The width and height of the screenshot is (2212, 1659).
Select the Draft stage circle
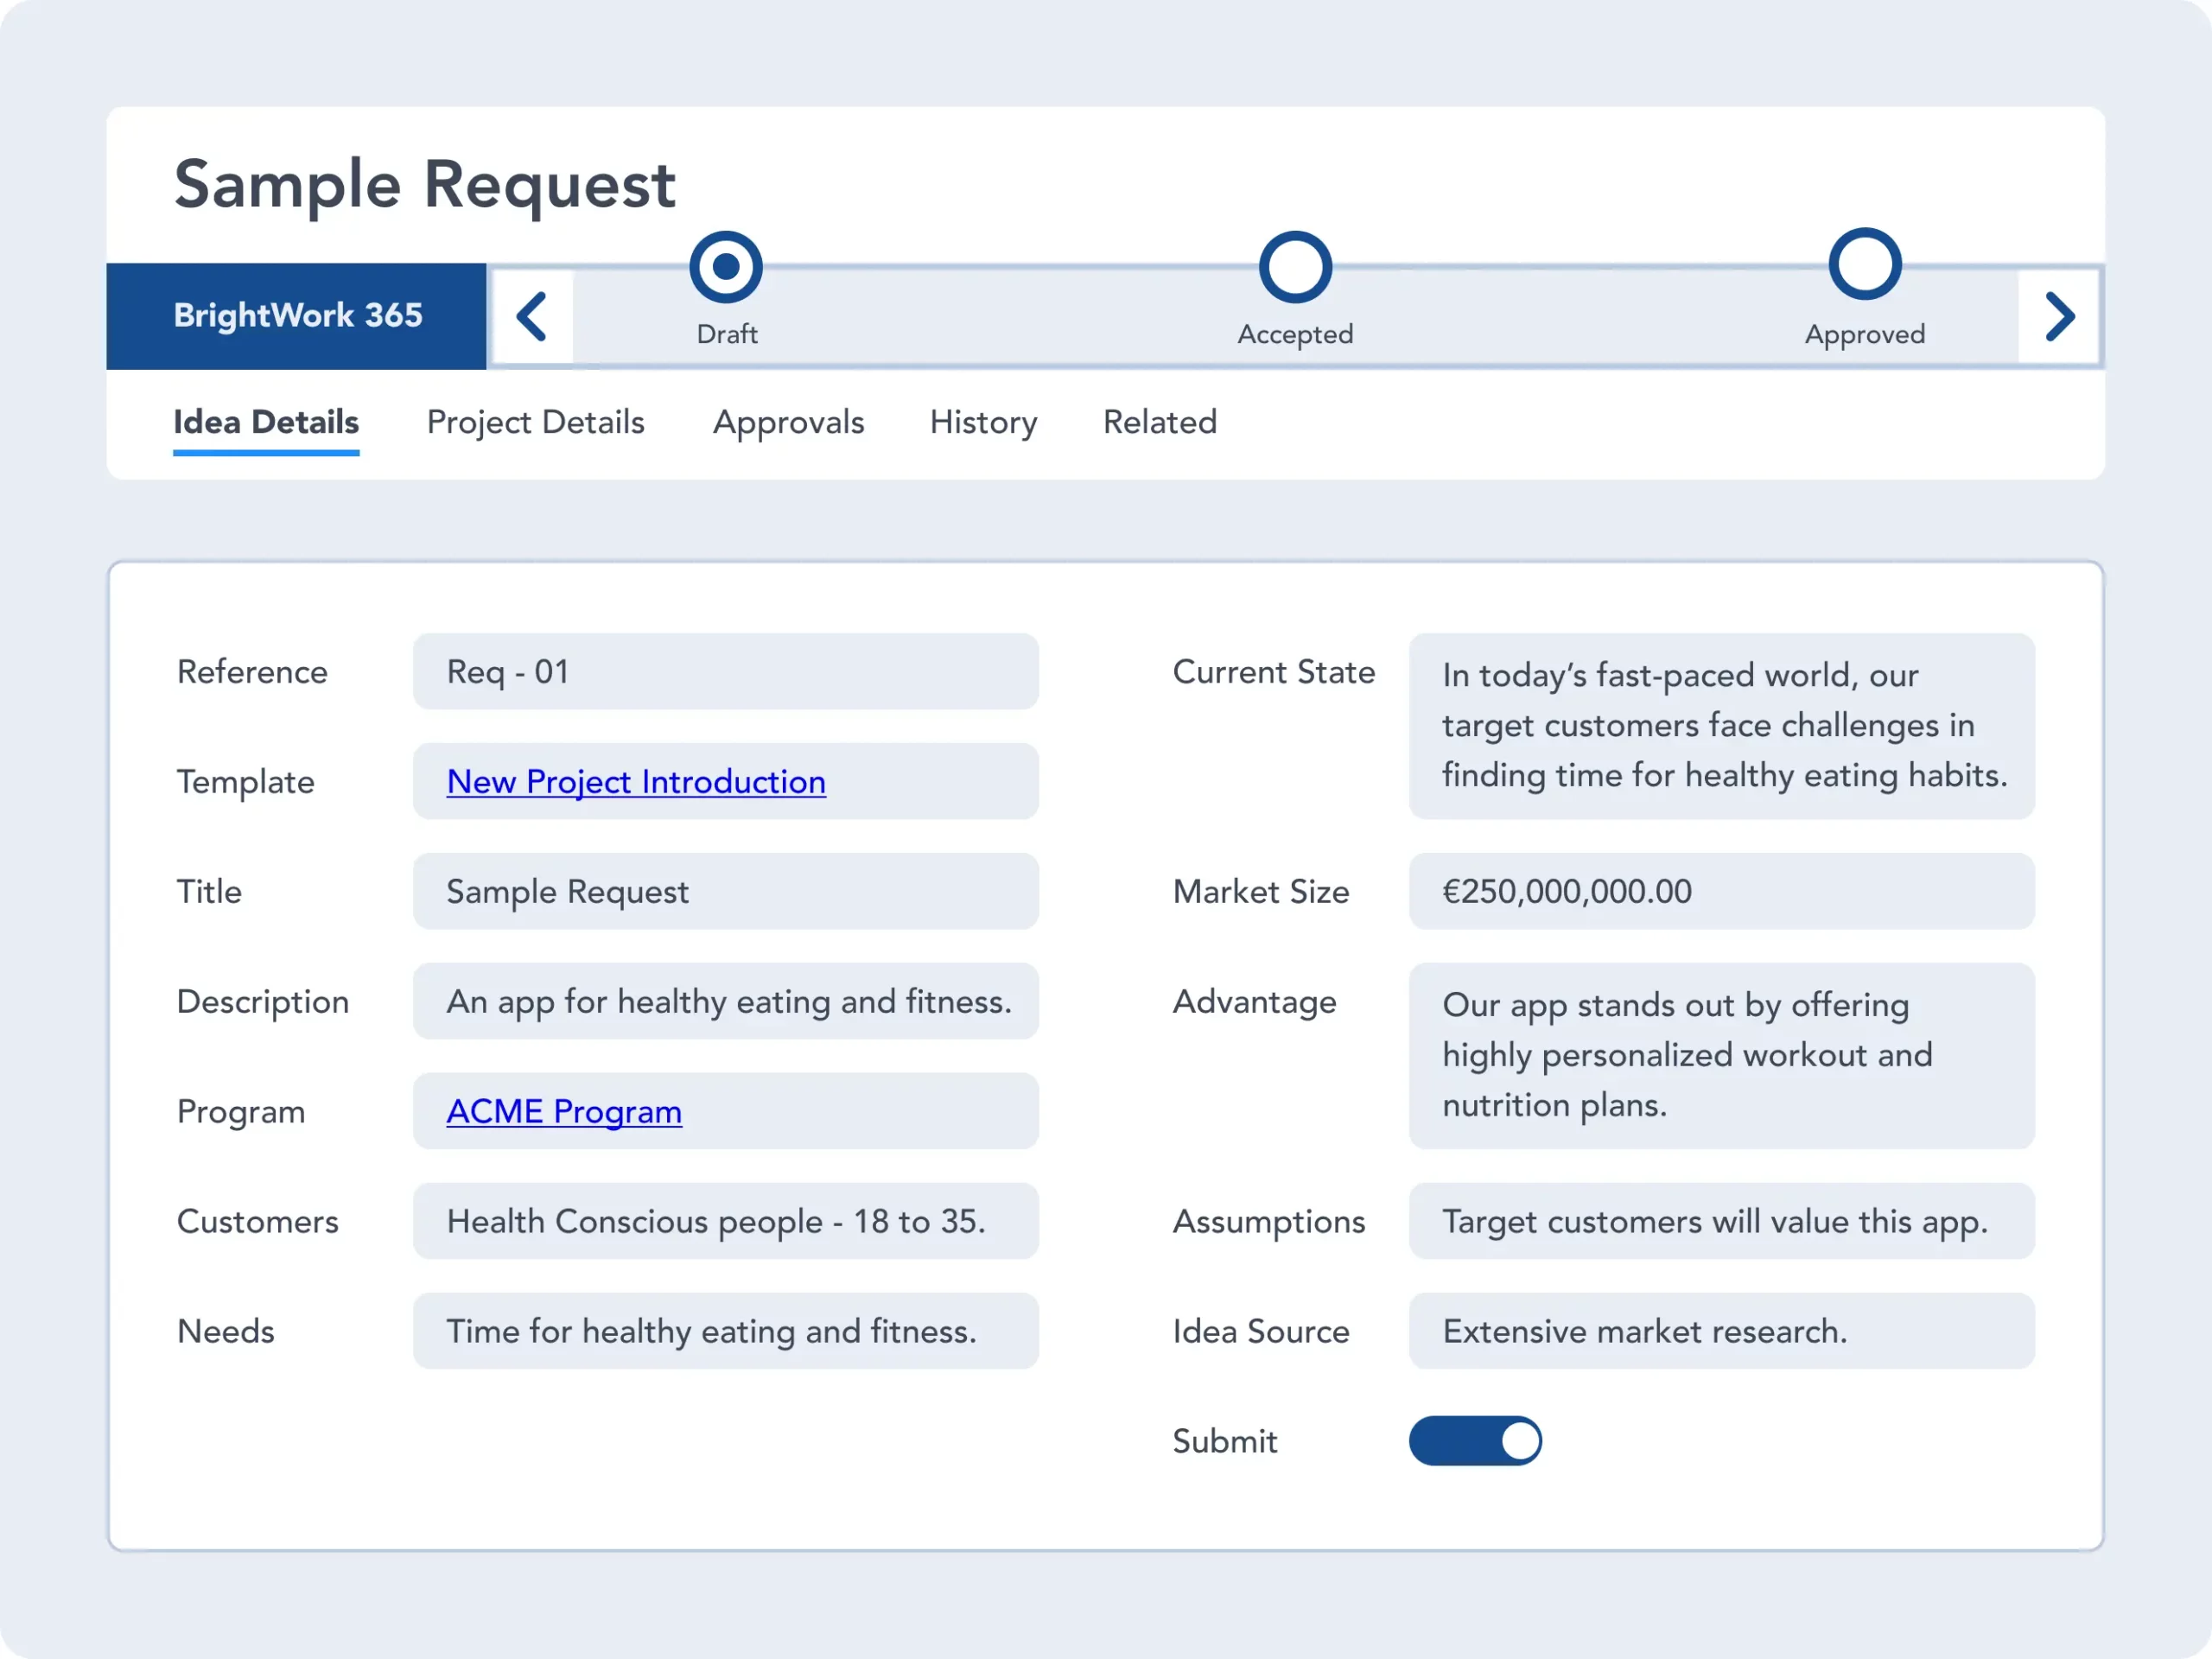(x=726, y=267)
